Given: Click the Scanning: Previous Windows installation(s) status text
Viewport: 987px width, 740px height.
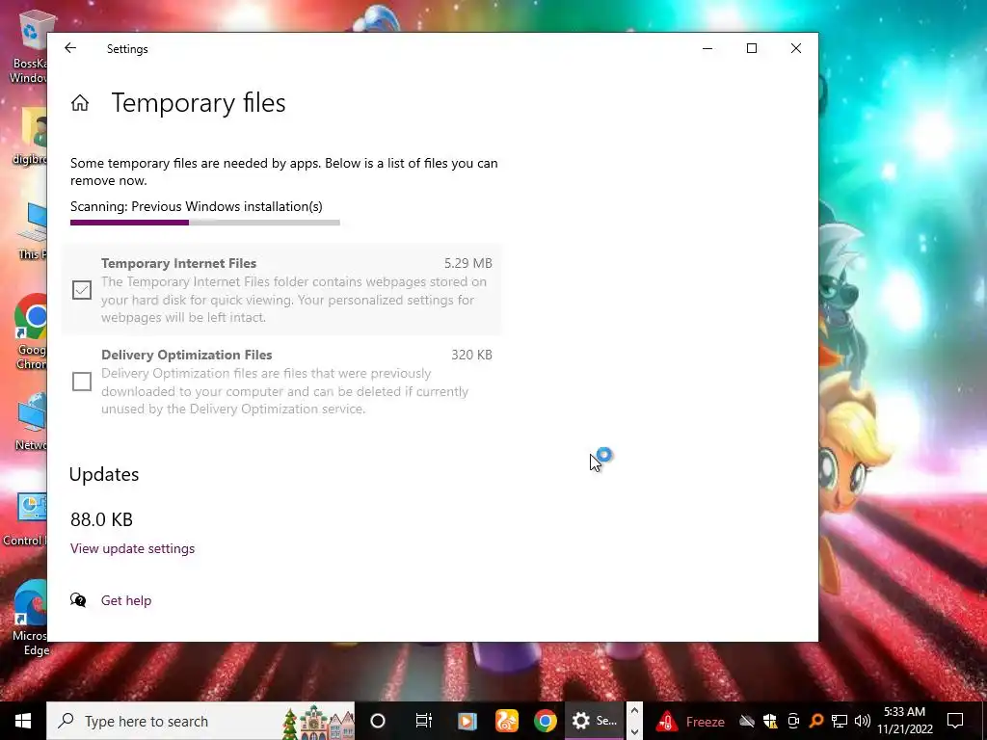Looking at the screenshot, I should (x=197, y=206).
